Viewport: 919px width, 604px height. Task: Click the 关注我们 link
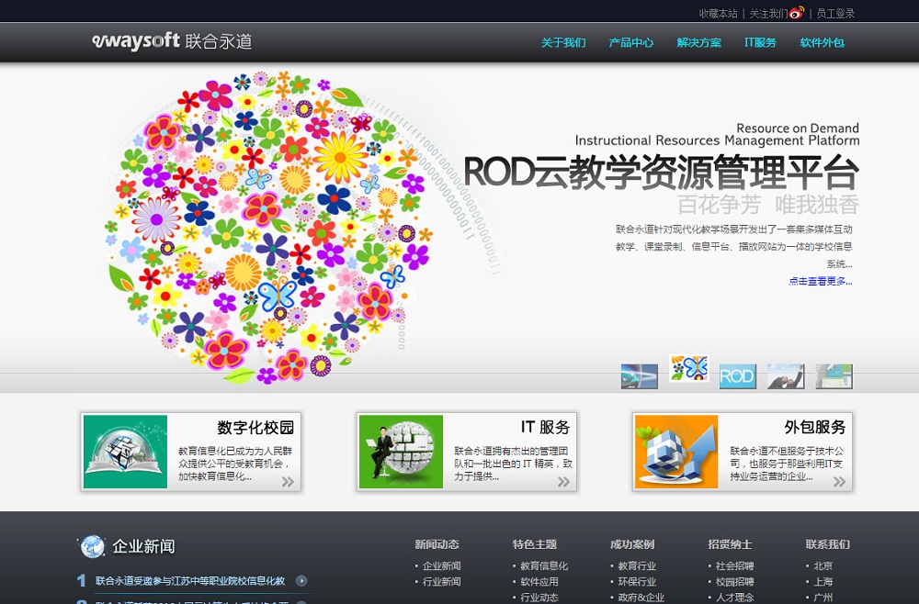tap(768, 13)
